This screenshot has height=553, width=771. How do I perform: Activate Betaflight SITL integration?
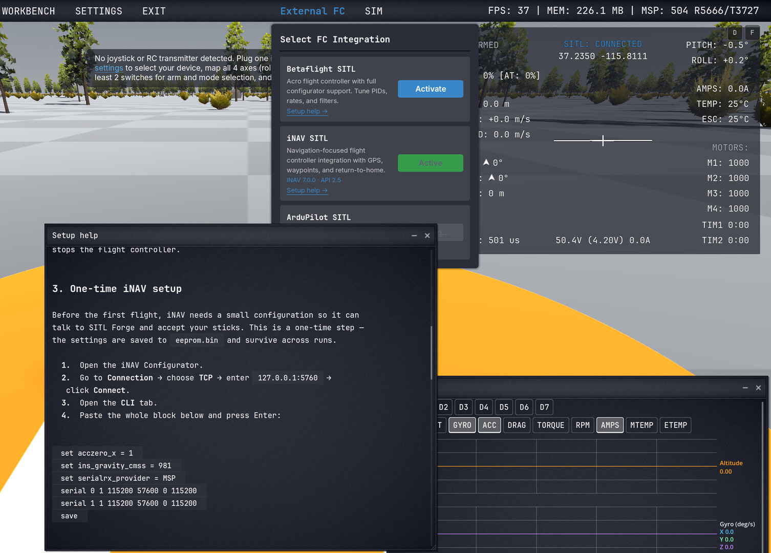point(431,89)
